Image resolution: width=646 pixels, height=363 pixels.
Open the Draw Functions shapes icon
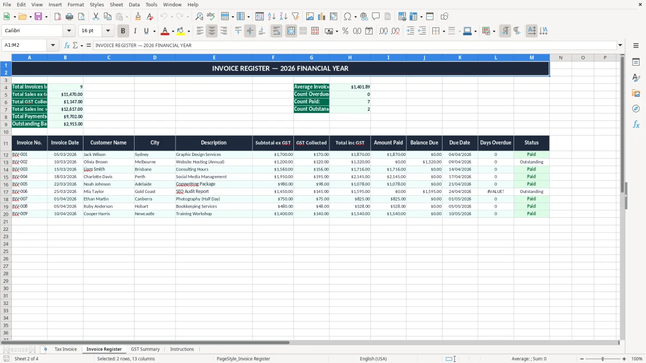click(445, 17)
